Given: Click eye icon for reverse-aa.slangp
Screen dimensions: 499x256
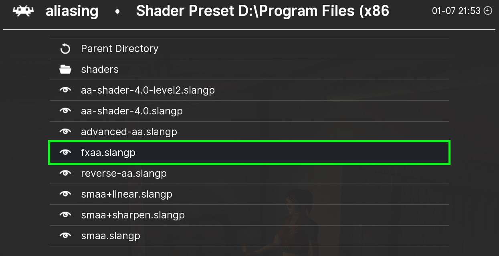Looking at the screenshot, I should pos(65,174).
